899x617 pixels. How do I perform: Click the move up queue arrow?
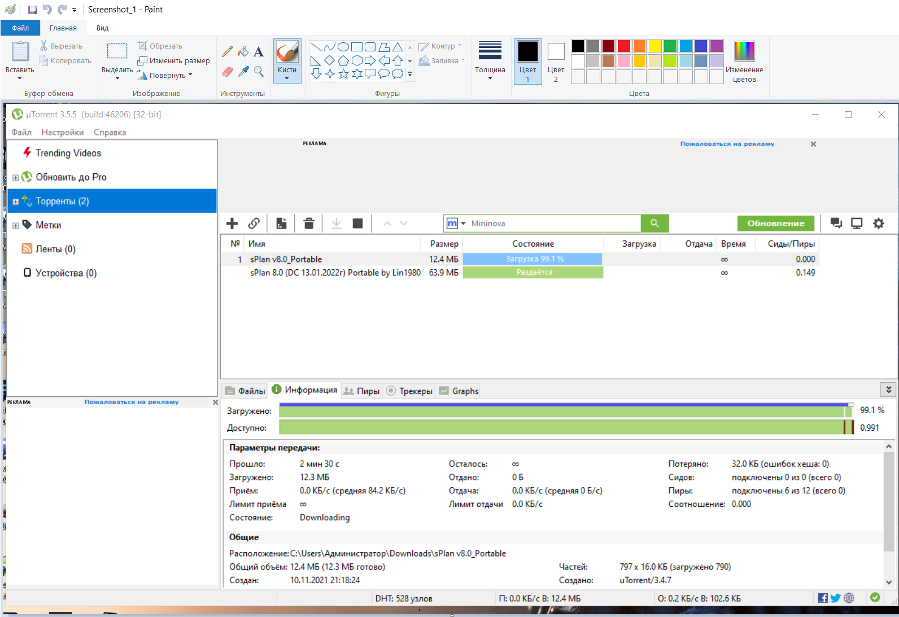tap(387, 224)
